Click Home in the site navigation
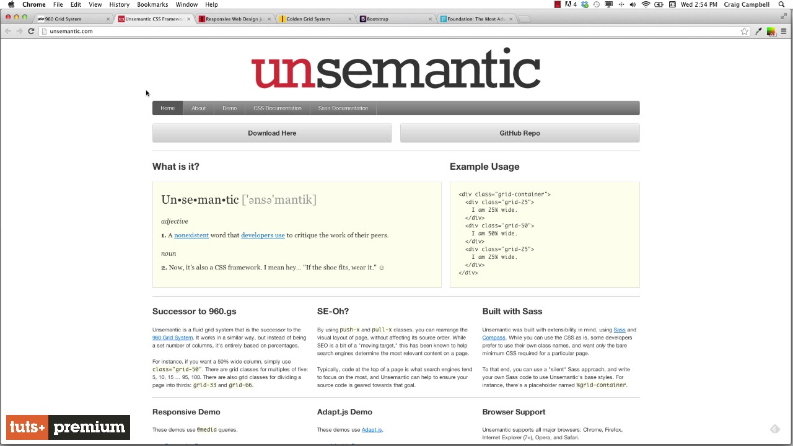 [x=168, y=108]
